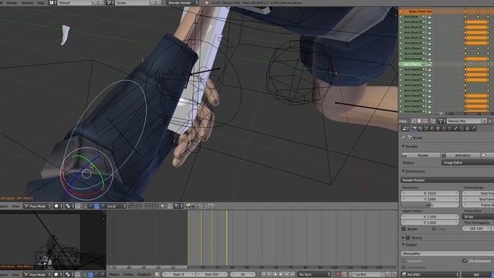Screen dimensions: 494x278
Task: Click the timeline End frame field
Action: tap(212, 275)
